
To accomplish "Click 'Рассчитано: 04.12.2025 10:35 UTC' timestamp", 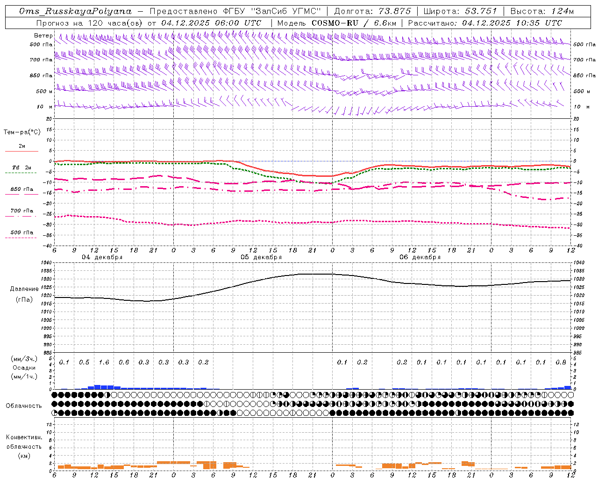I will [x=485, y=23].
